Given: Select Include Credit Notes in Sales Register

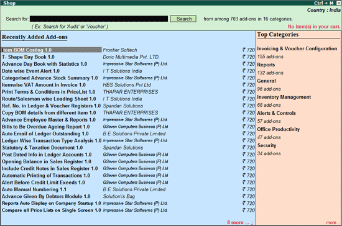Looking at the screenshot, I should [50, 168].
